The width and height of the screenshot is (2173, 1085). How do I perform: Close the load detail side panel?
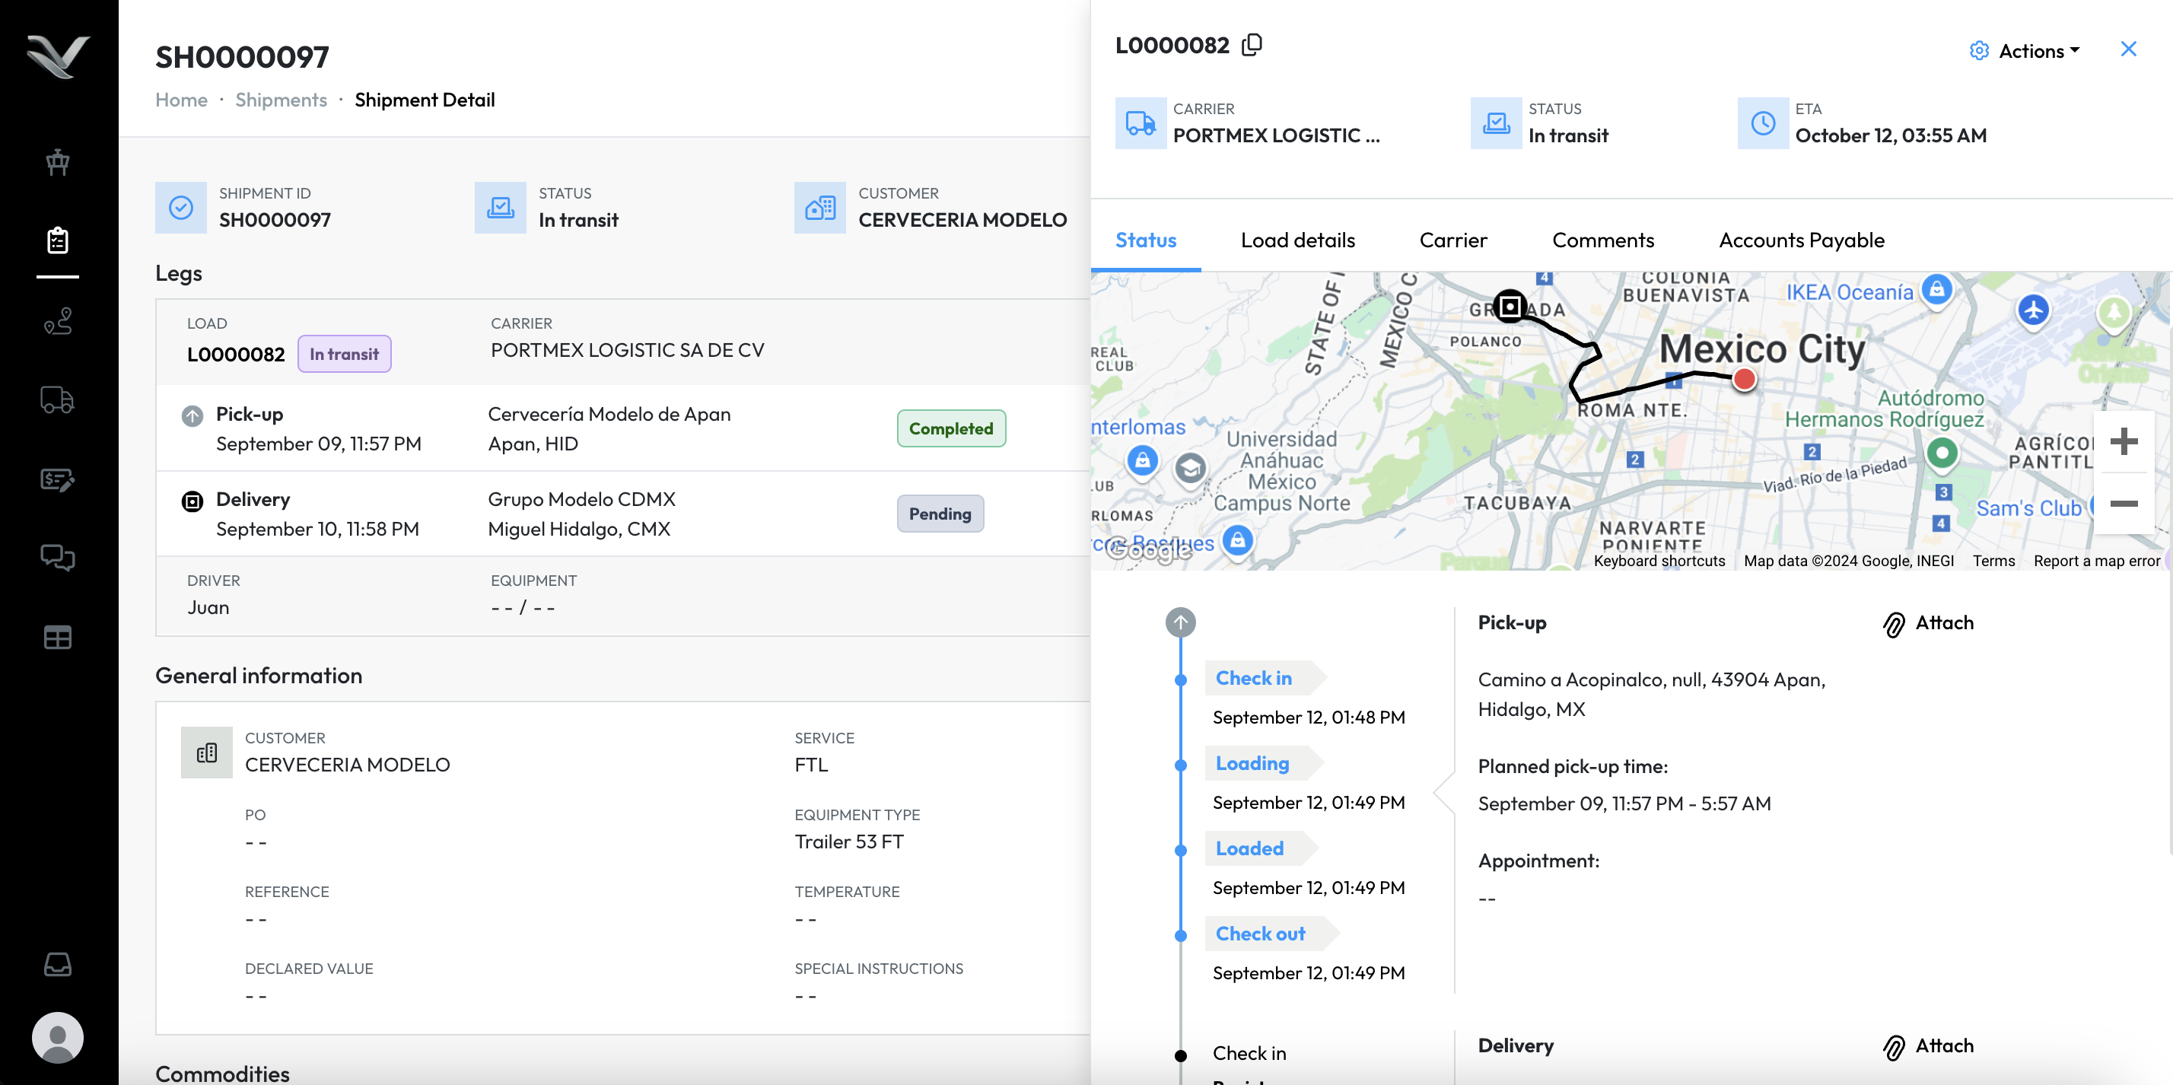click(x=2128, y=49)
